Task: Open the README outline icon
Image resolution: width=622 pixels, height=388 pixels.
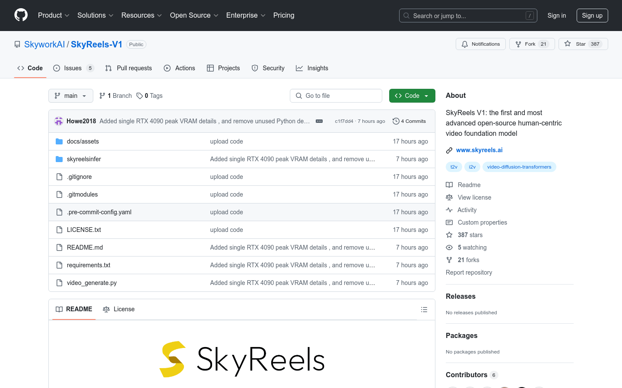Action: click(424, 310)
